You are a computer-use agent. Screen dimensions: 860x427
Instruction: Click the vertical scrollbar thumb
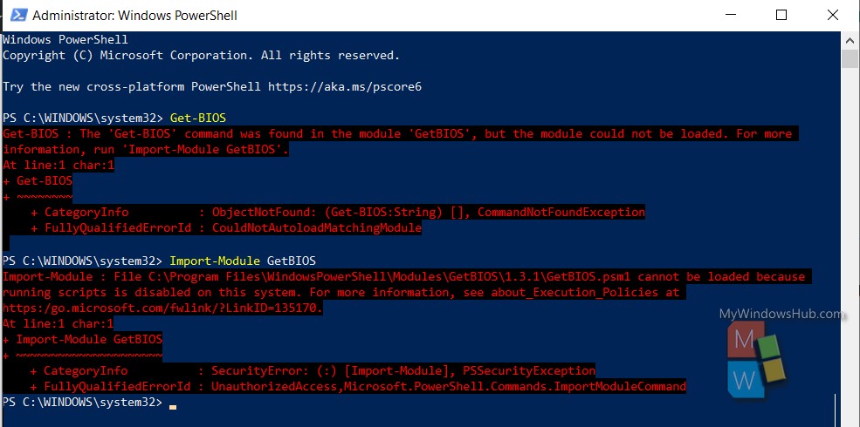pos(850,58)
